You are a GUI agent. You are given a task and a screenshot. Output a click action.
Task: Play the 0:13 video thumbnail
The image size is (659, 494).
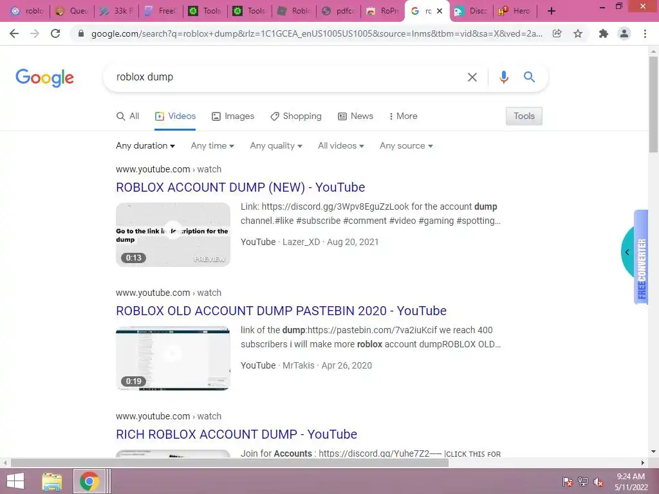[x=173, y=234]
